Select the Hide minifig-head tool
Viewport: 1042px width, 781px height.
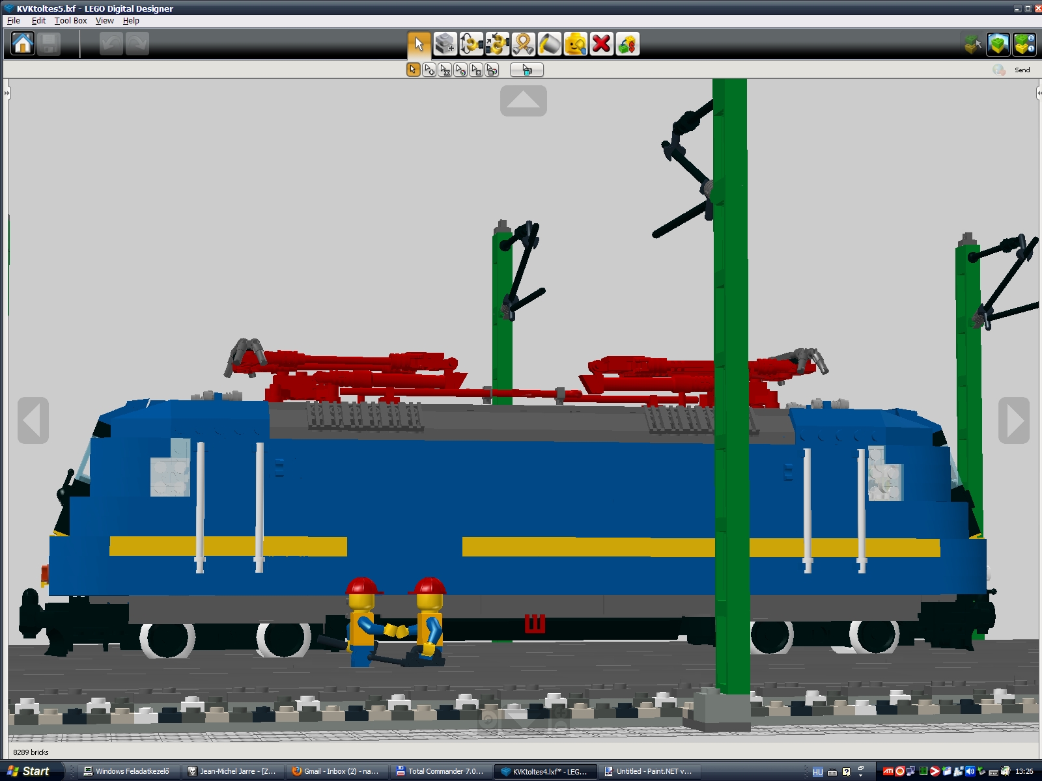coord(575,44)
